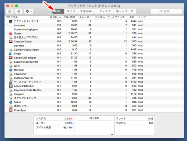Select the Adobe CEF Helper icon

click(11, 58)
